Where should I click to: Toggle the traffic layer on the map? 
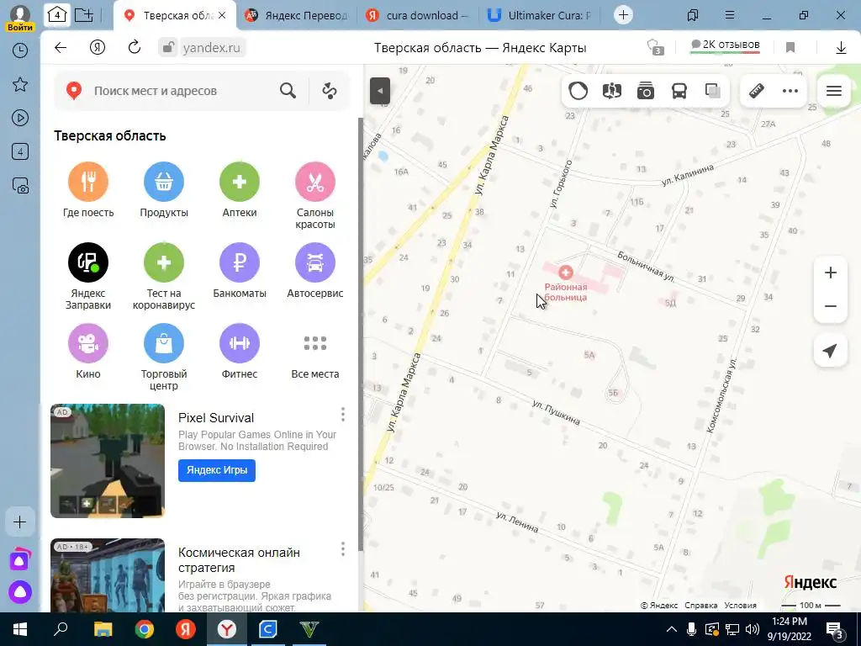(578, 91)
